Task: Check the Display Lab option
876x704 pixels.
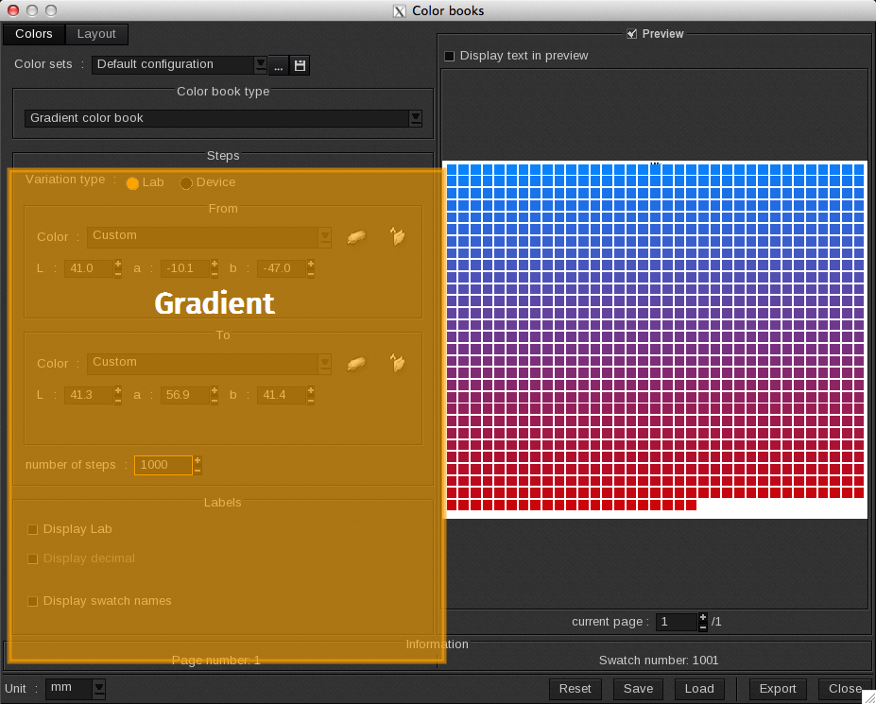Action: click(33, 529)
